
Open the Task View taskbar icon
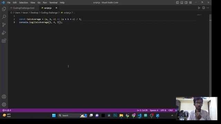[x=91, y=115]
